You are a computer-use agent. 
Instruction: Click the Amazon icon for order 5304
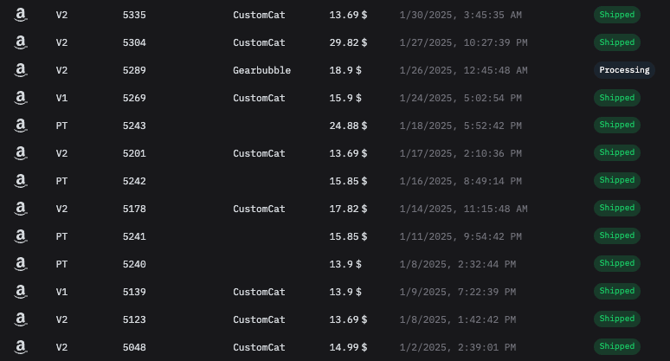click(19, 42)
